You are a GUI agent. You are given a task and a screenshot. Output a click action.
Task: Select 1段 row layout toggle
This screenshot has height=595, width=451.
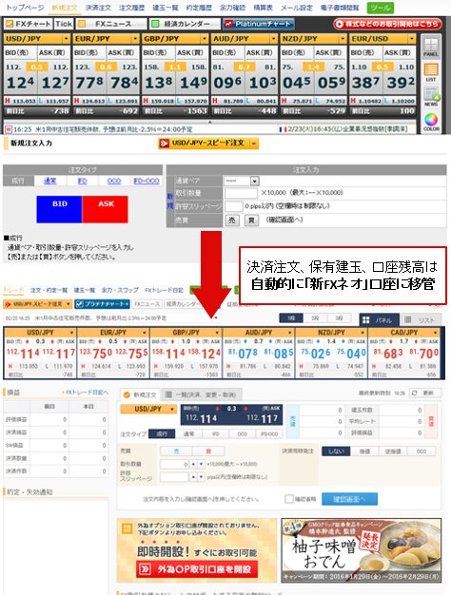point(291,318)
